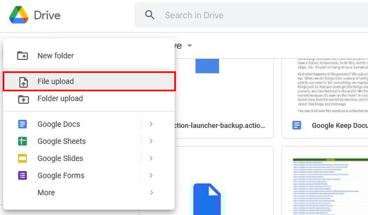Choose File upload from the menu
This screenshot has width=368, height=215.
click(89, 81)
